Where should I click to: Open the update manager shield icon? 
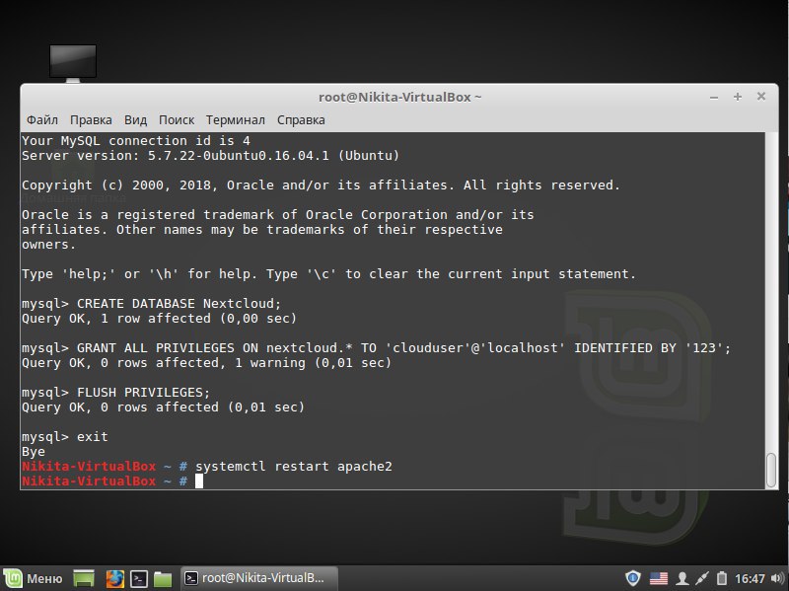[x=633, y=578]
